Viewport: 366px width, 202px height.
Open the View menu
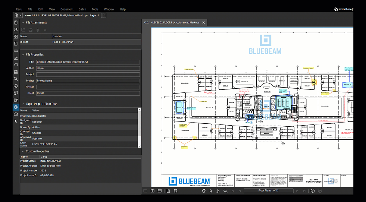tap(52, 9)
